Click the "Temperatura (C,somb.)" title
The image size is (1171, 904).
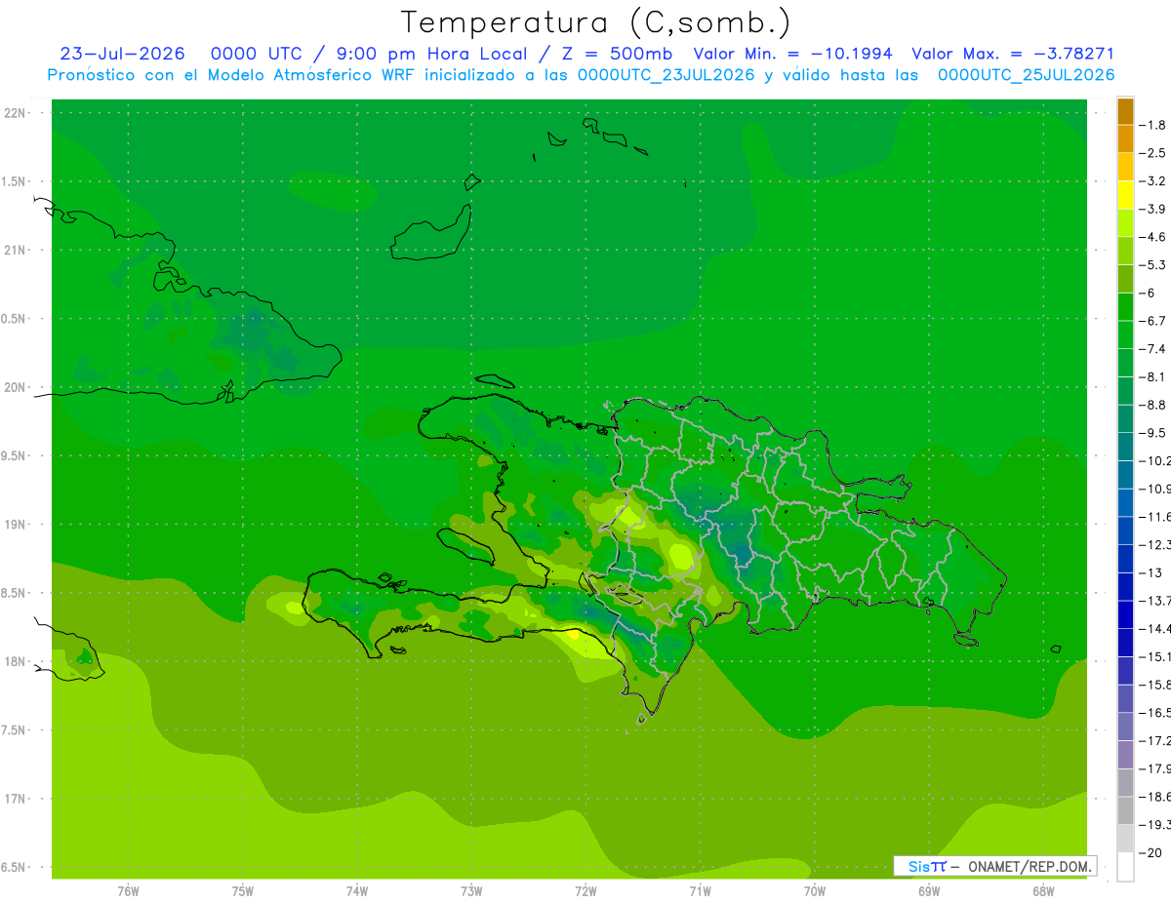point(596,21)
